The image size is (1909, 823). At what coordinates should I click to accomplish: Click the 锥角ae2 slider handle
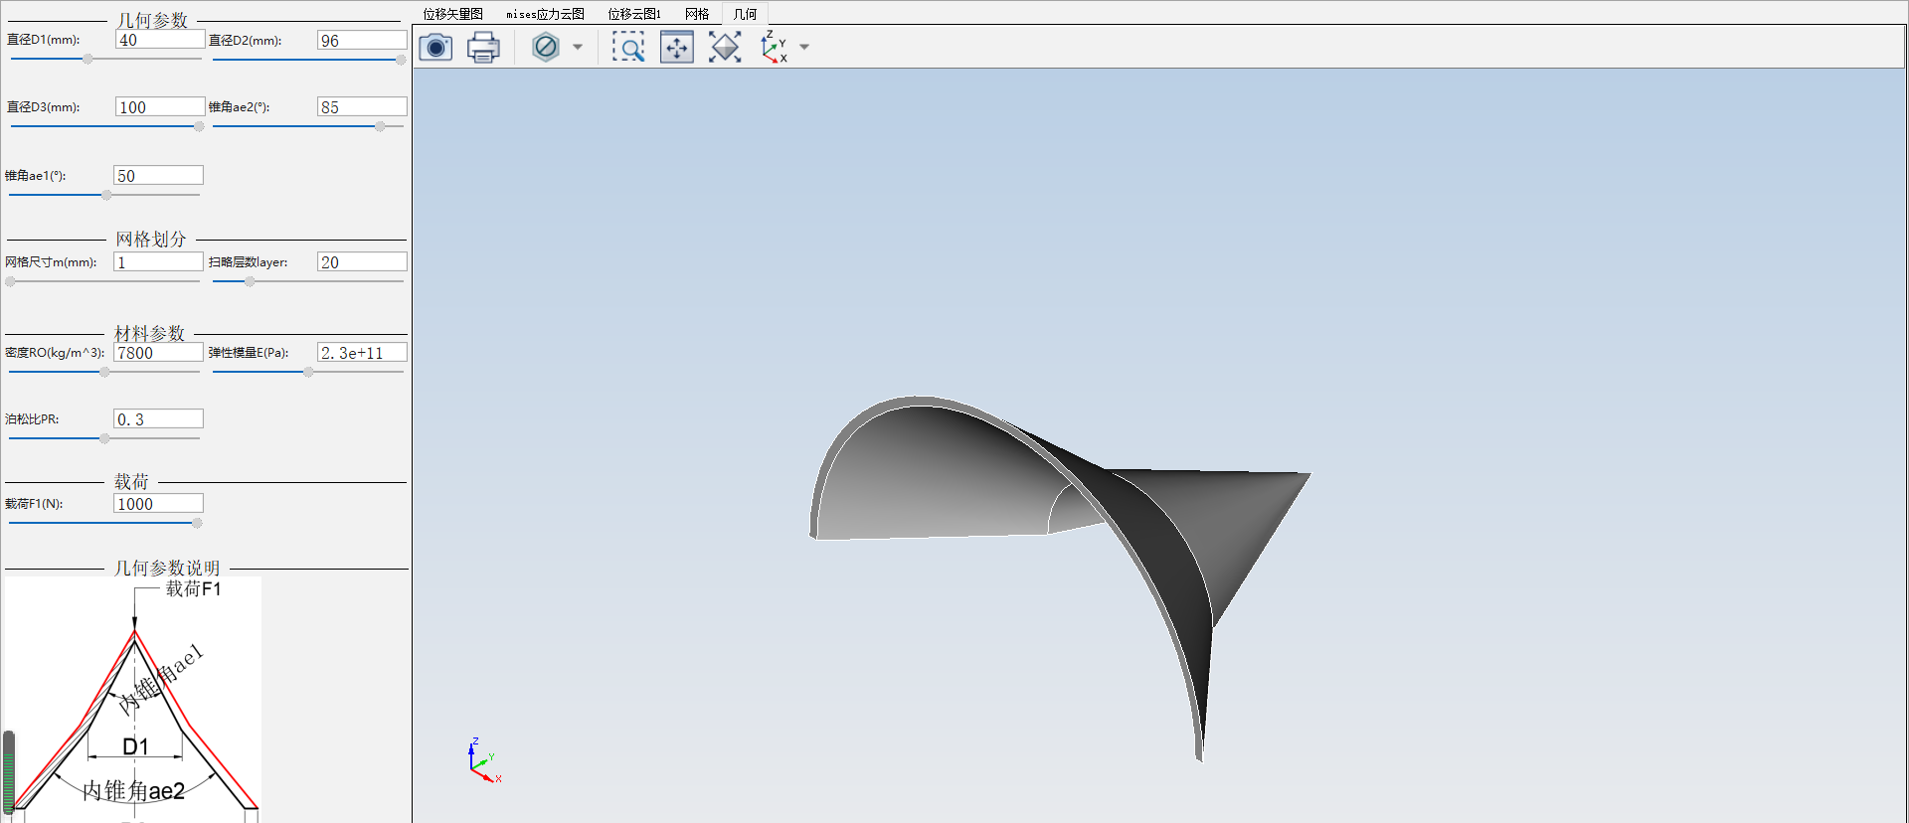tap(380, 126)
